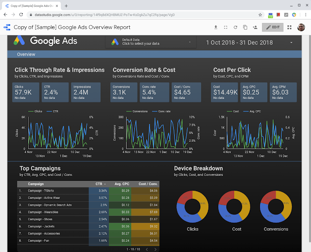Click the EDIT button
This screenshot has height=252, width=311.
(273, 27)
